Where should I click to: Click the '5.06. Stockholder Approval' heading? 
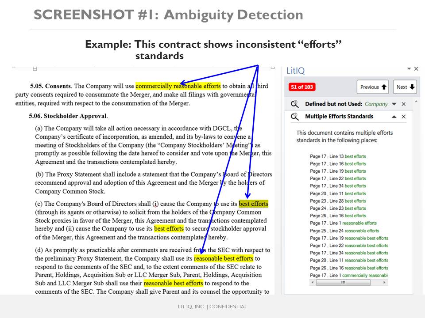pyautogui.click(x=68, y=116)
